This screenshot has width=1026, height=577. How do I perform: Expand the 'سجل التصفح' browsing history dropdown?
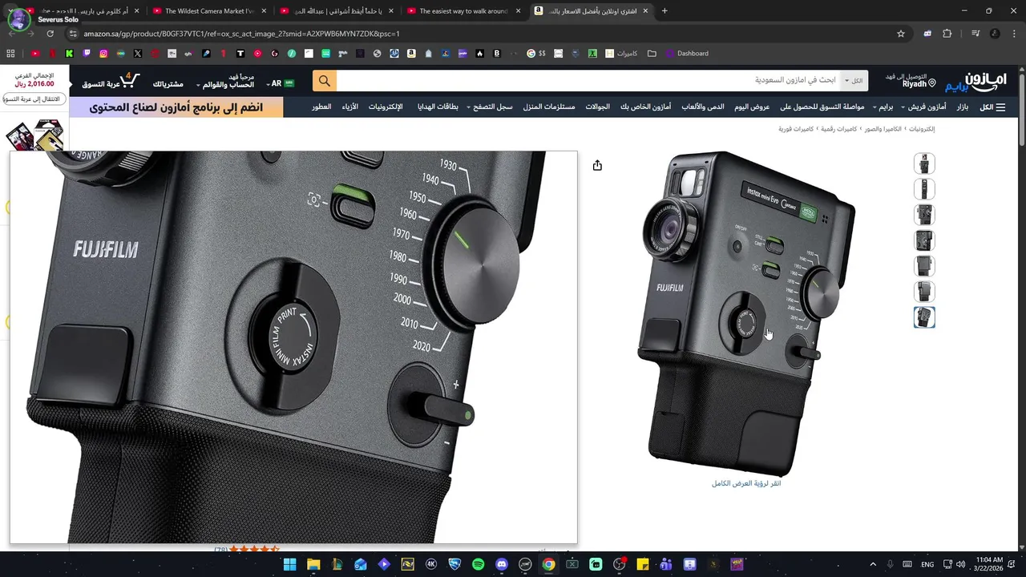[491, 107]
